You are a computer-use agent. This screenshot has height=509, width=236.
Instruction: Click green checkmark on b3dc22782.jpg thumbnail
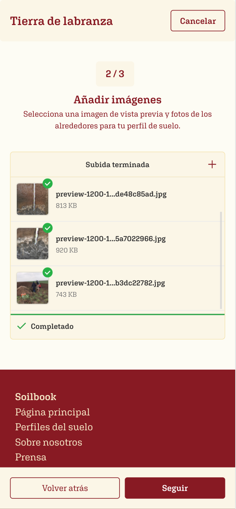coord(48,272)
